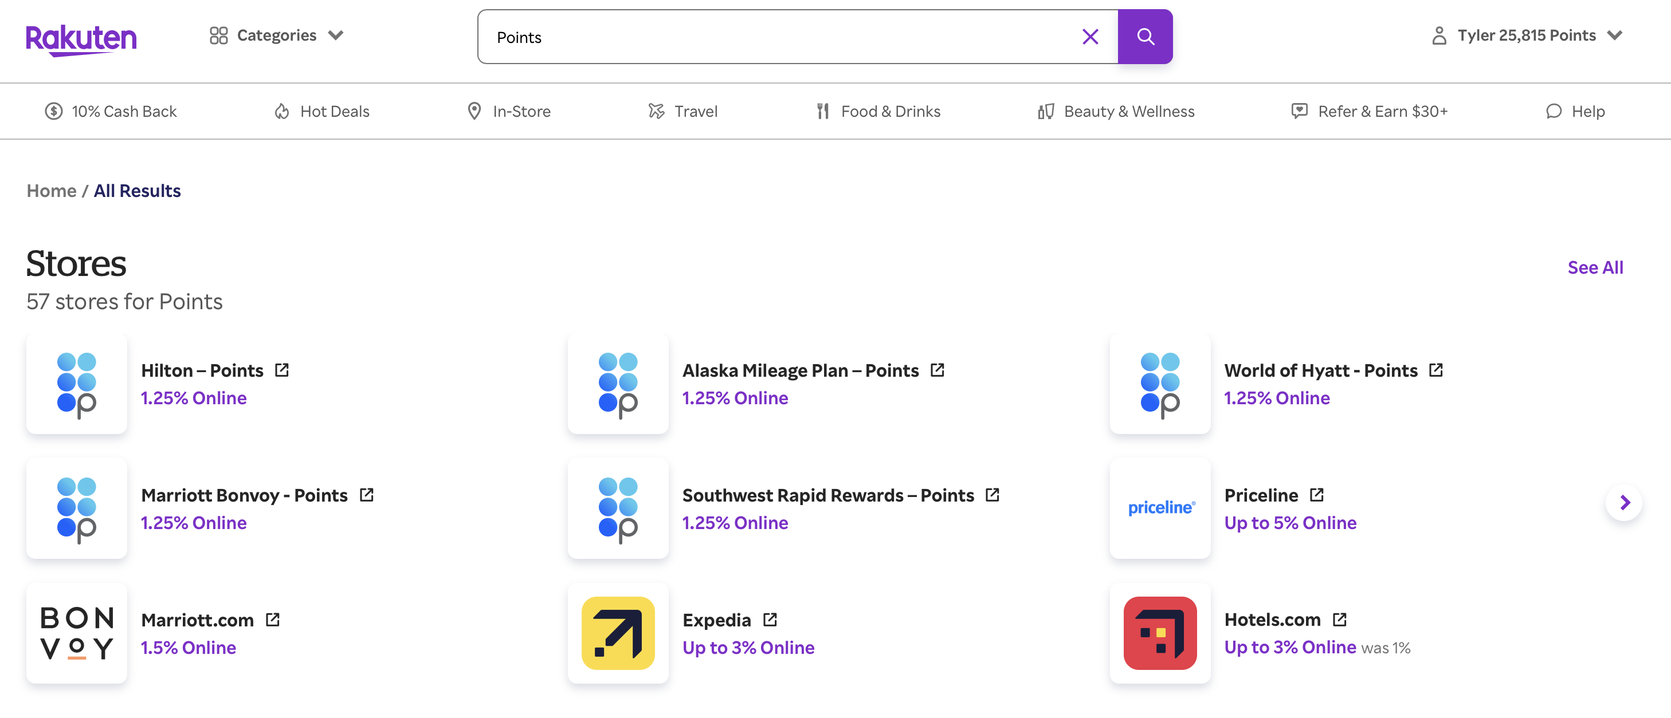Image resolution: width=1671 pixels, height=718 pixels.
Task: Click World of Hyatt - Points store name
Action: pos(1321,370)
